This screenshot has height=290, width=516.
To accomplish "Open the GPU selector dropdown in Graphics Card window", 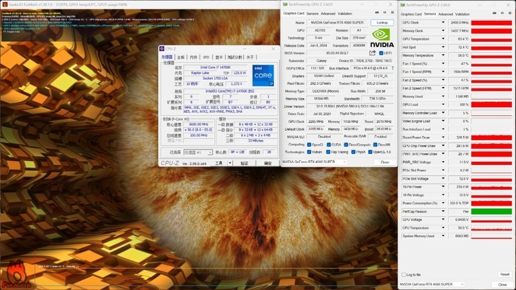I will point(314,162).
